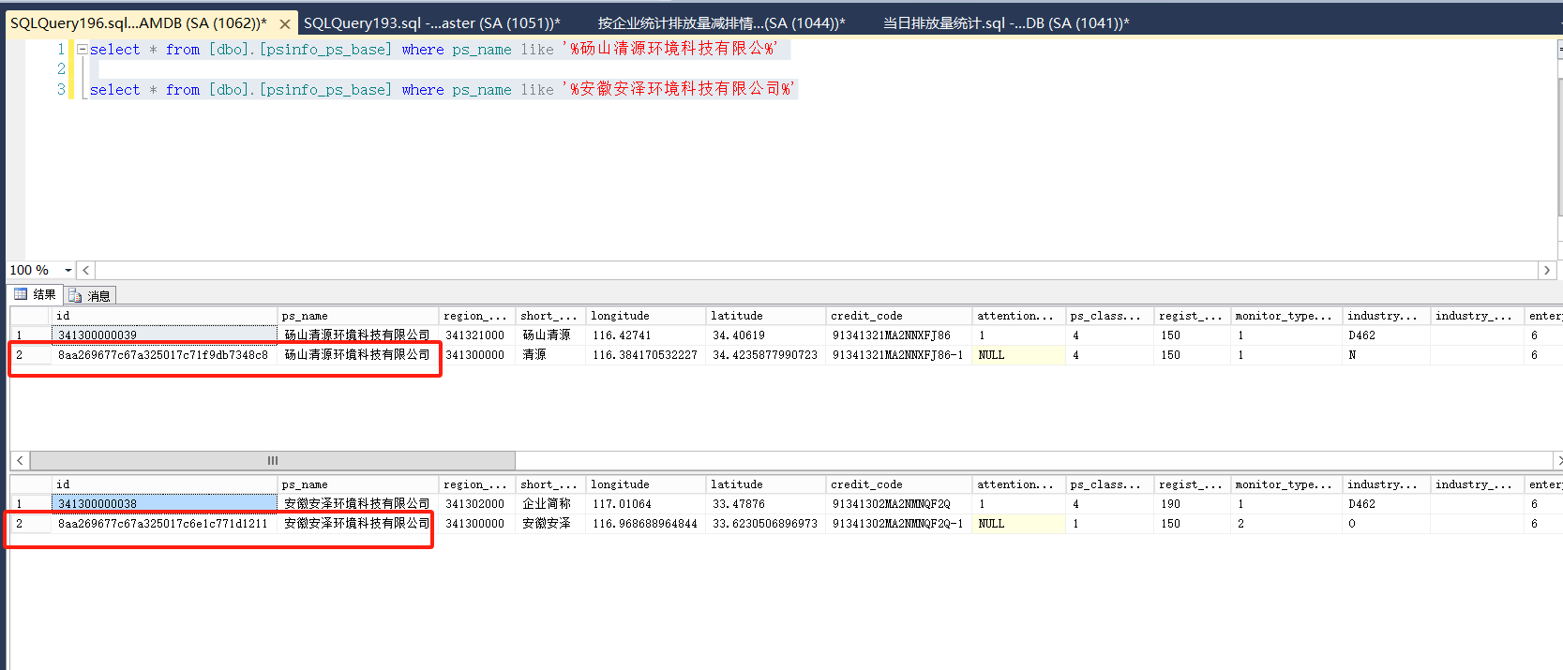
Task: Select regist cell 190 in second grid
Action: [1193, 504]
